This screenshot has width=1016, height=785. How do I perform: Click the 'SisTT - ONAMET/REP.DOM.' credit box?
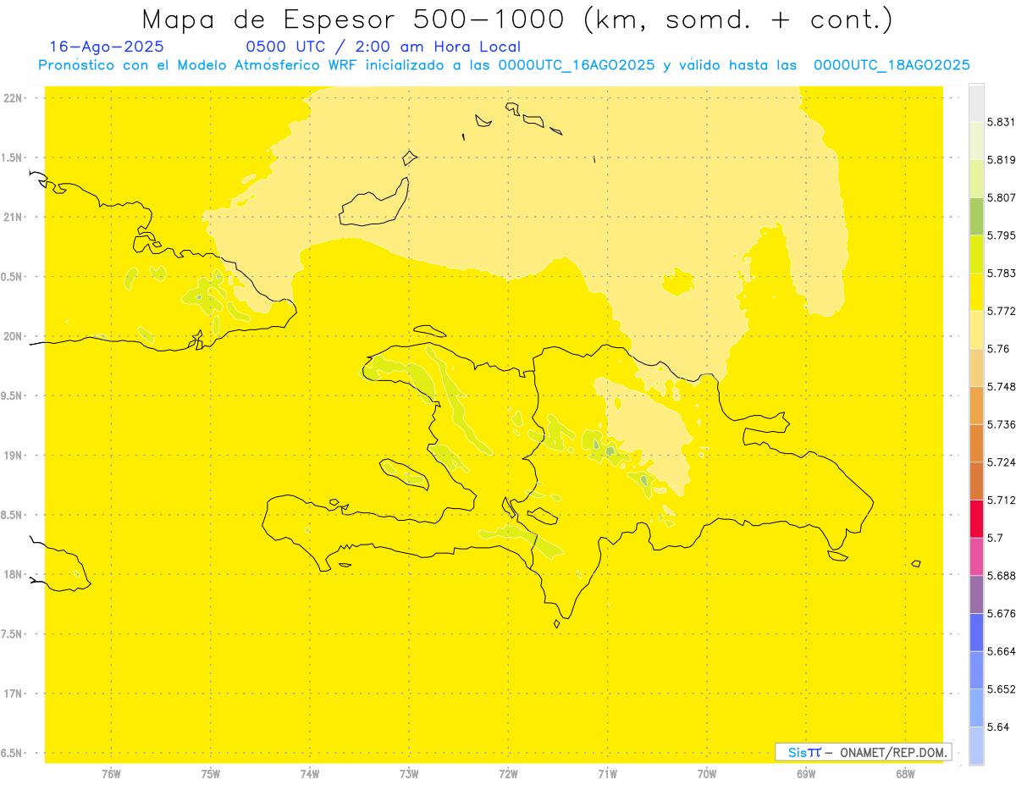click(864, 752)
